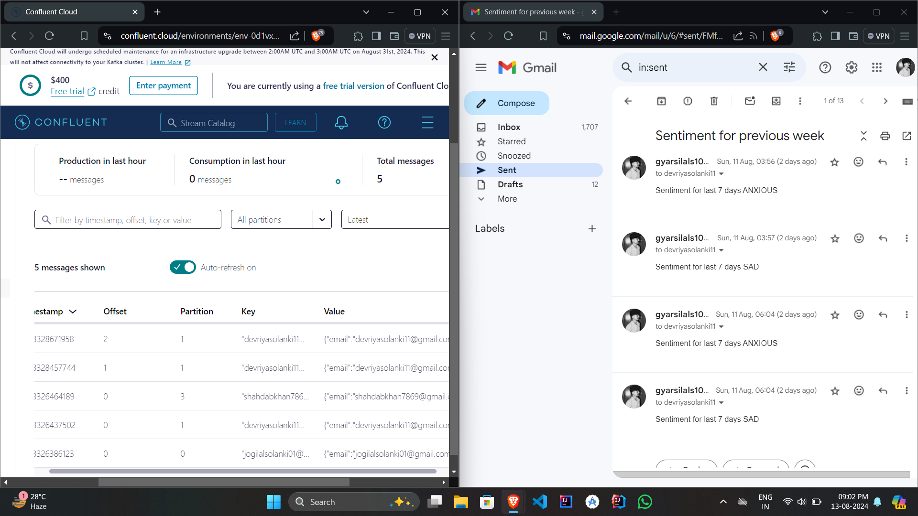Open the Gmail hamburger menu

pos(481,67)
